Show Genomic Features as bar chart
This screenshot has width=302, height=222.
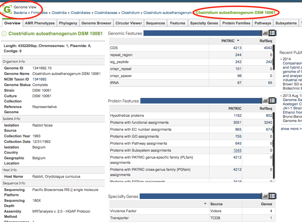pos(265,33)
